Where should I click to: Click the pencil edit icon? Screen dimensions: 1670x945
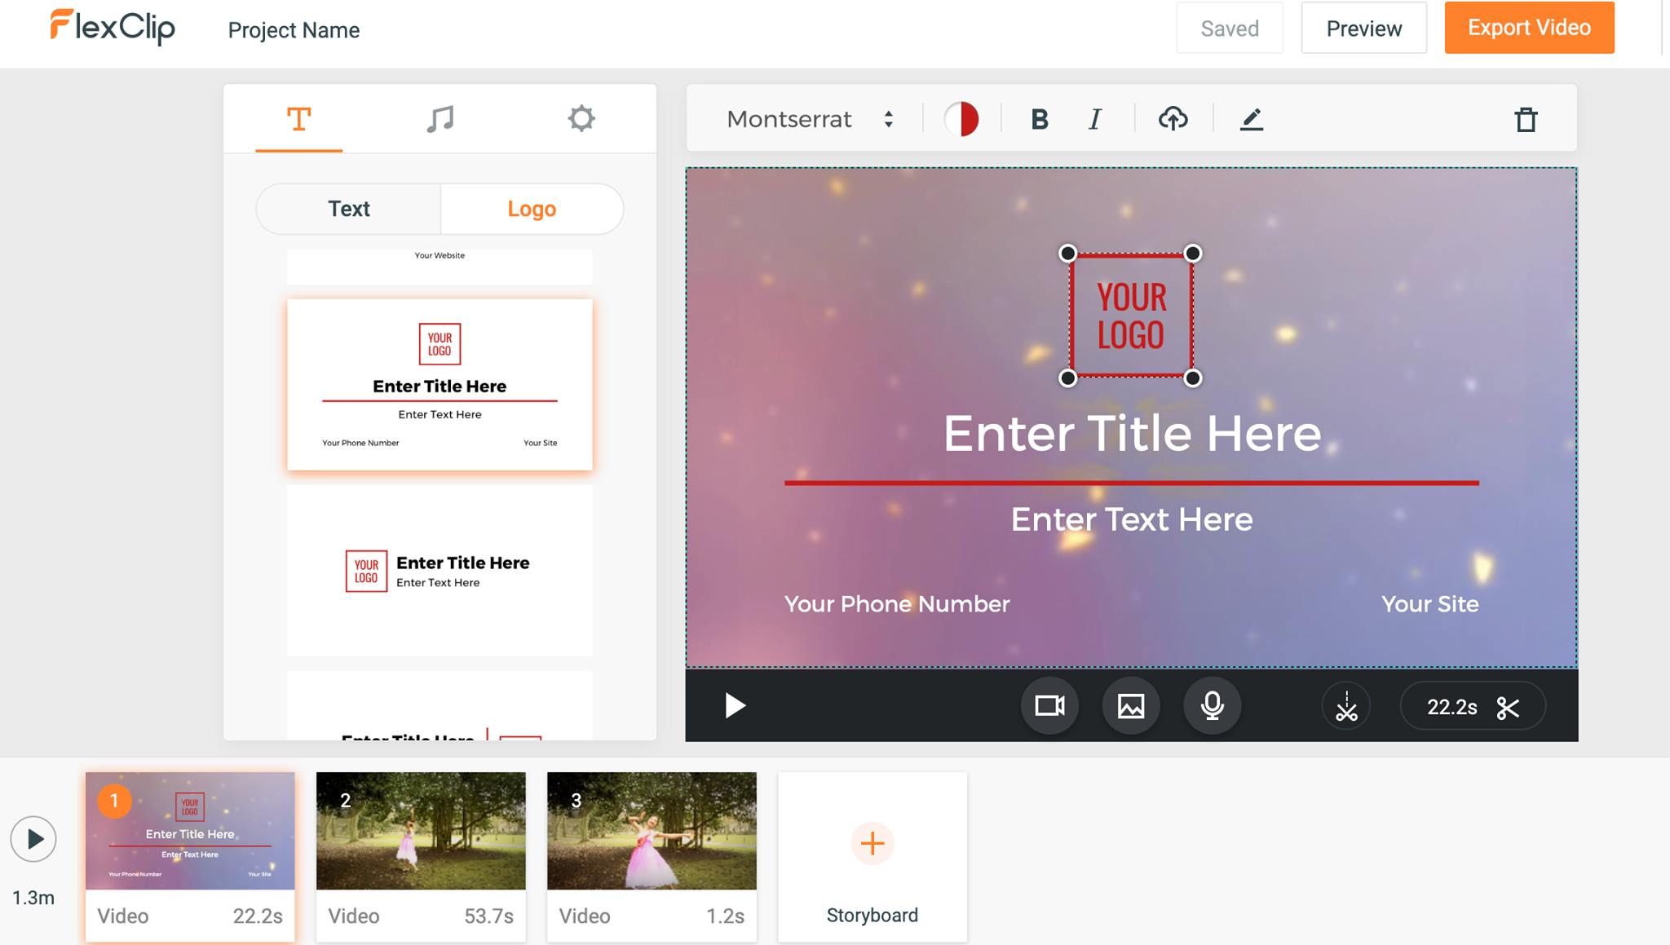pos(1252,119)
